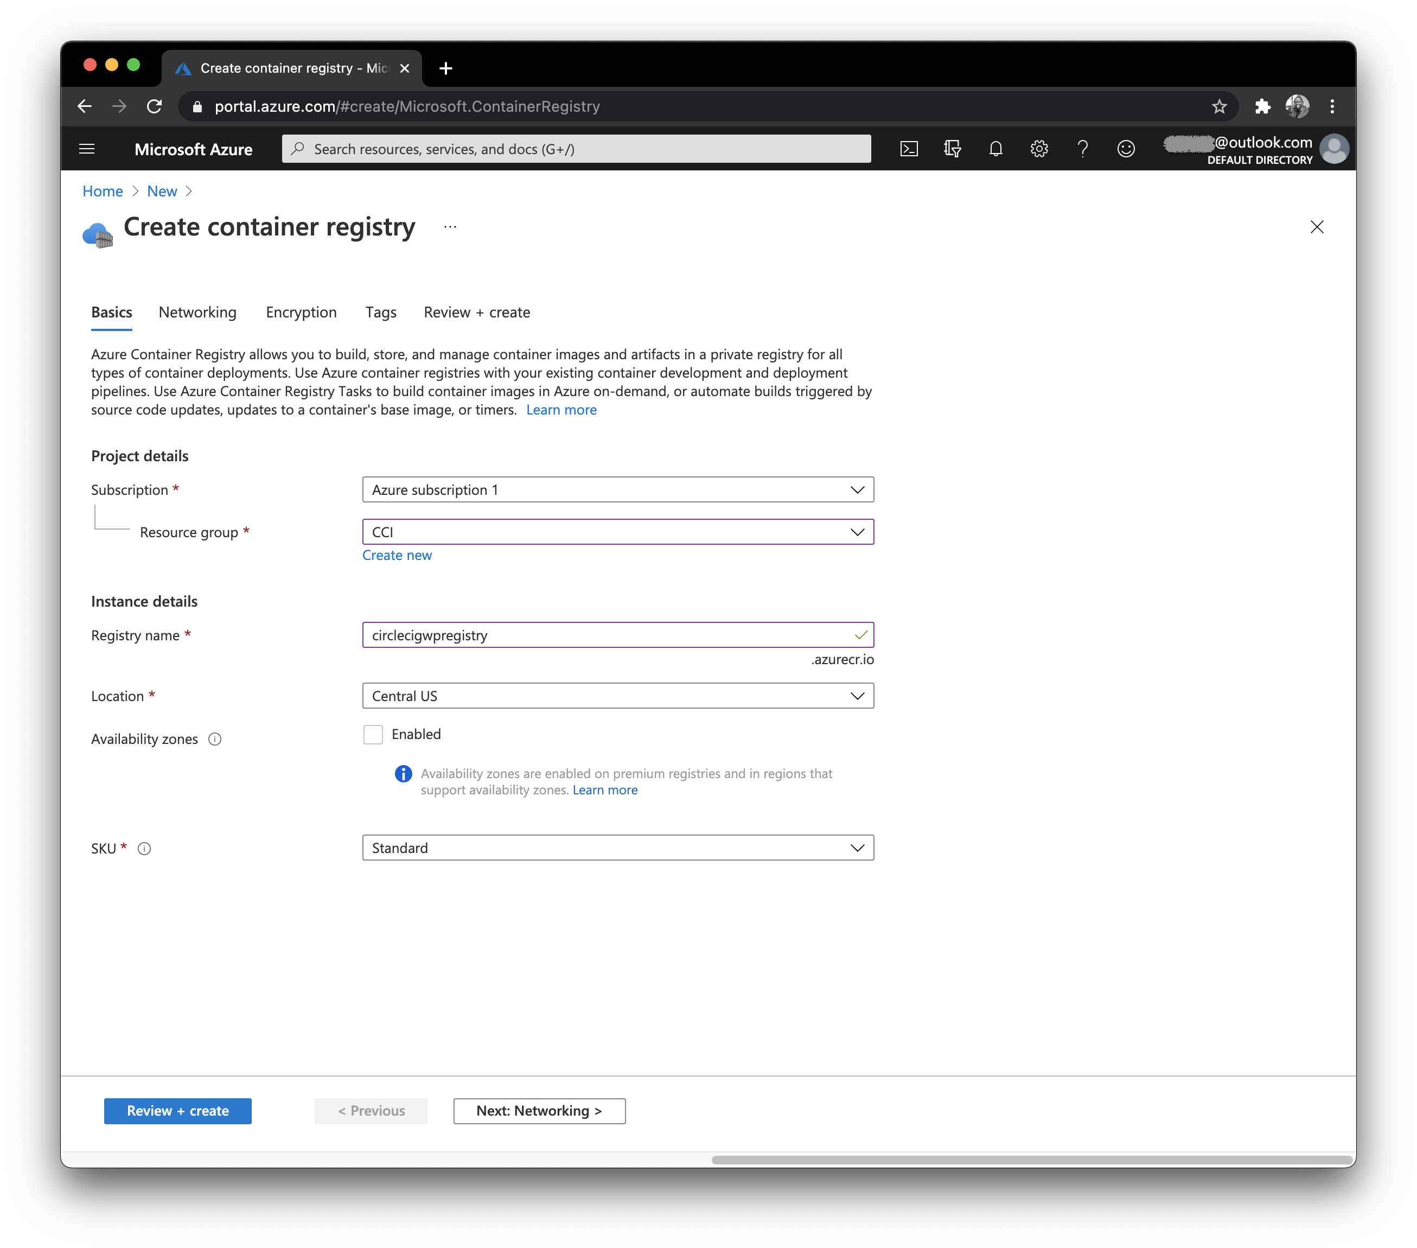Open the directory and subscription filter

coord(953,148)
